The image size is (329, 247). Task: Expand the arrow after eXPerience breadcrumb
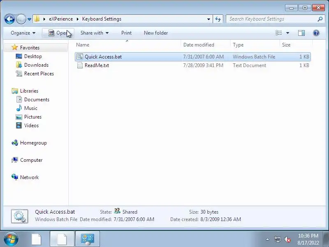[77, 19]
